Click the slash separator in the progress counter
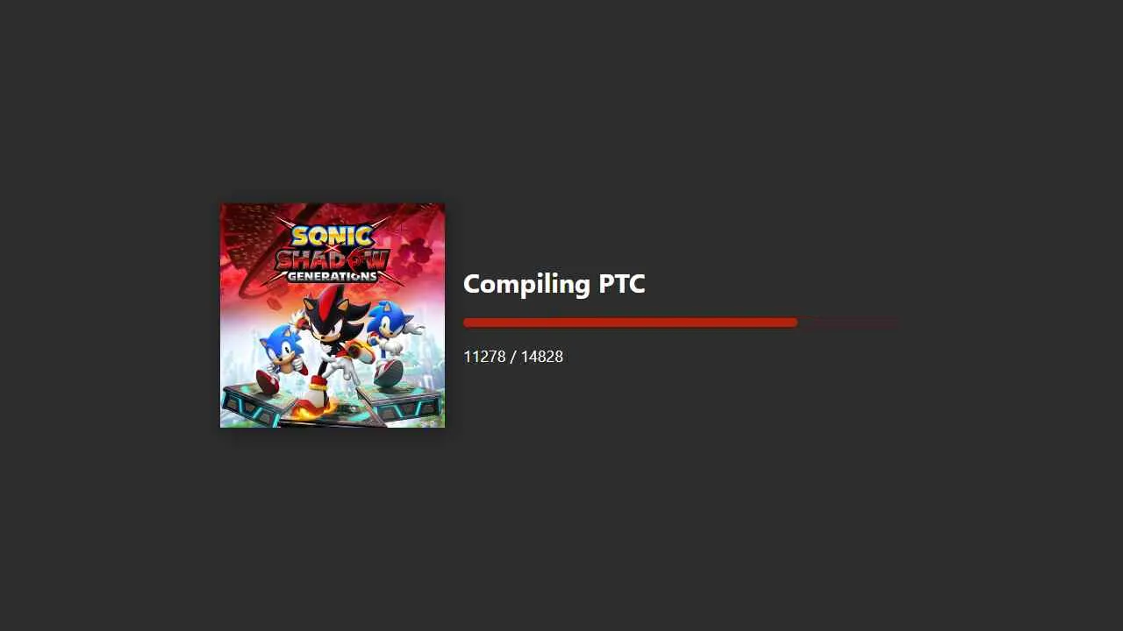This screenshot has height=631, width=1123. tap(513, 357)
